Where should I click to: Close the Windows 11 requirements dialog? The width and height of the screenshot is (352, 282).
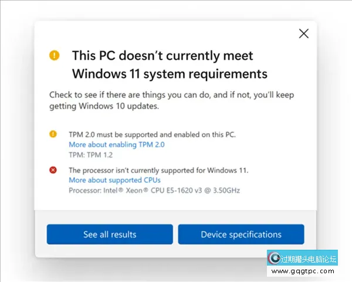click(303, 33)
